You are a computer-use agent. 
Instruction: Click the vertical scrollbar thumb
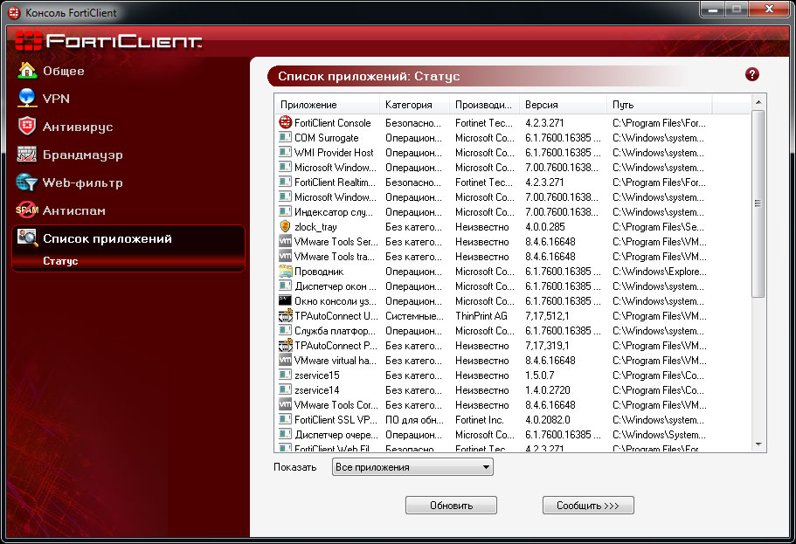click(758, 203)
